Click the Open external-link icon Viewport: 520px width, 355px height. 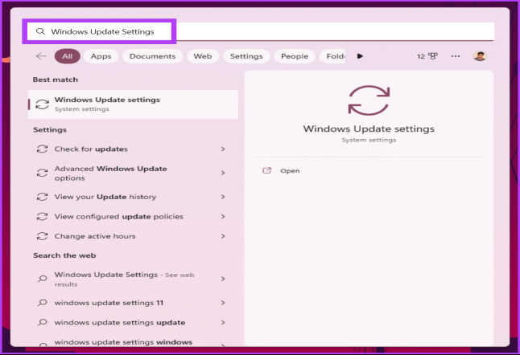(267, 170)
